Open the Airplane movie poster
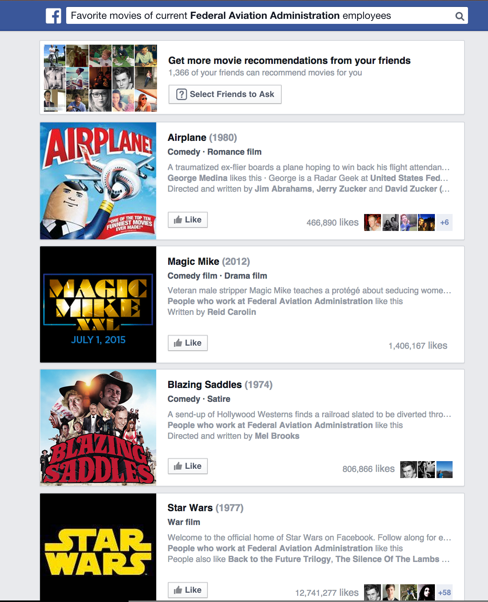This screenshot has width=488, height=602. tap(98, 181)
